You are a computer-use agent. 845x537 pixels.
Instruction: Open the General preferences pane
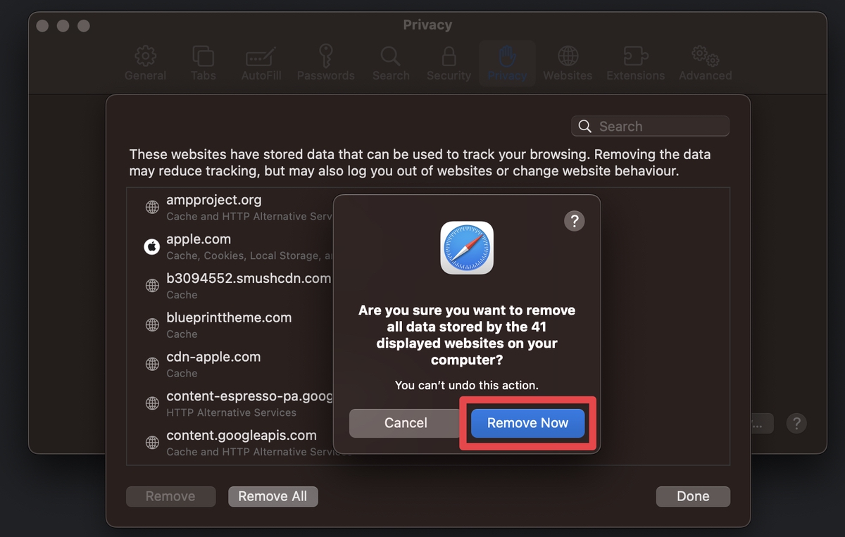145,63
